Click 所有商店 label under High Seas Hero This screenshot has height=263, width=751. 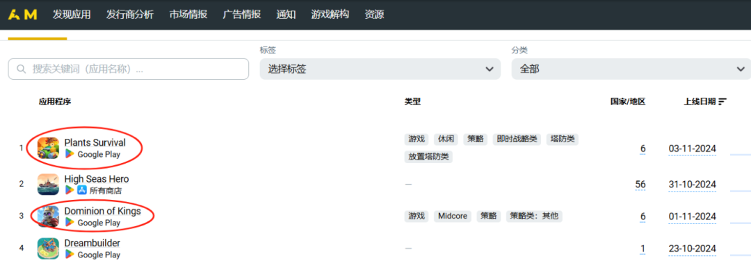point(106,191)
